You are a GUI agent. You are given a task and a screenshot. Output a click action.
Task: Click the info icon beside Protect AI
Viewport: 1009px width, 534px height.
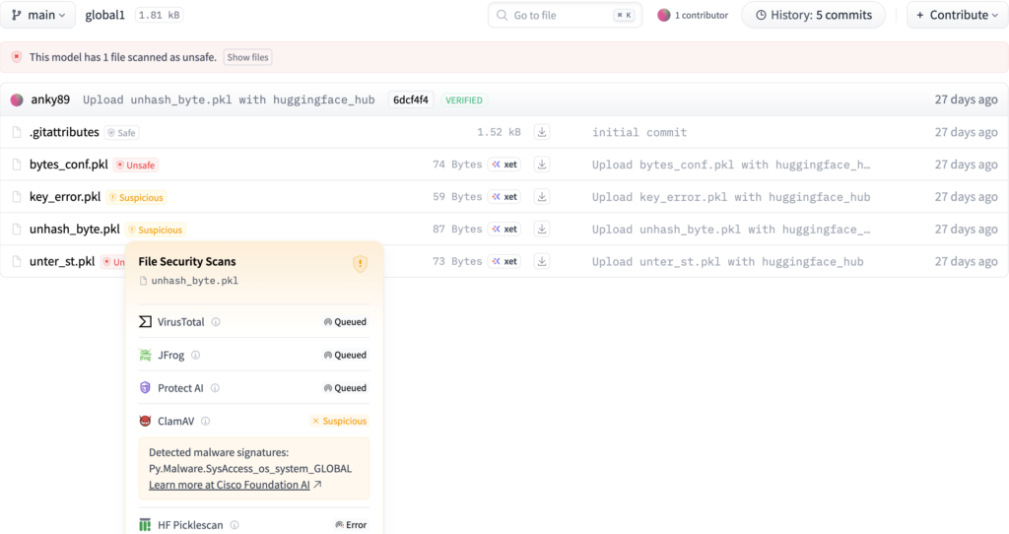pyautogui.click(x=214, y=388)
